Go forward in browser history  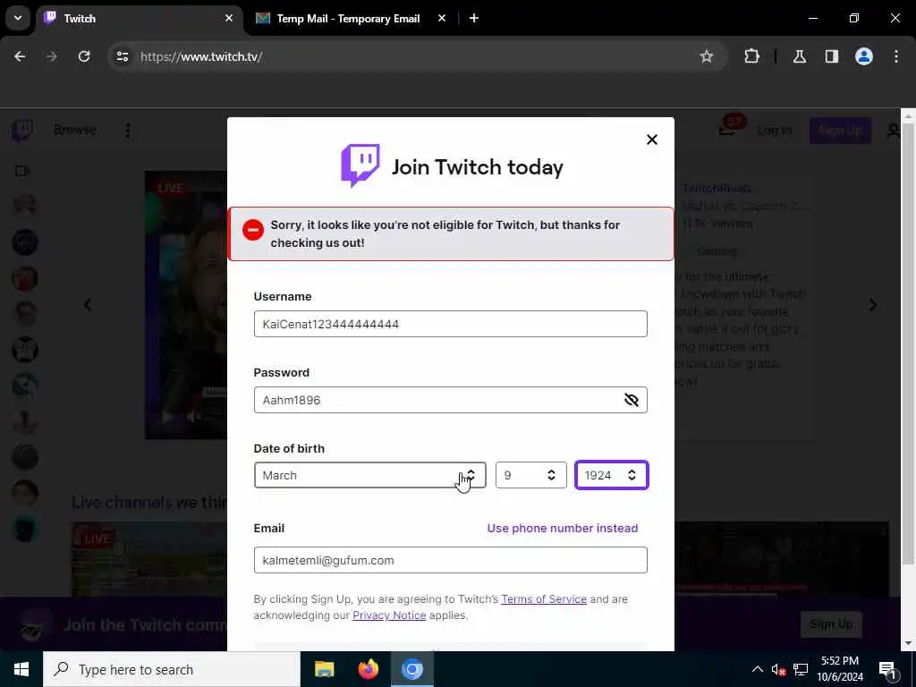click(52, 56)
